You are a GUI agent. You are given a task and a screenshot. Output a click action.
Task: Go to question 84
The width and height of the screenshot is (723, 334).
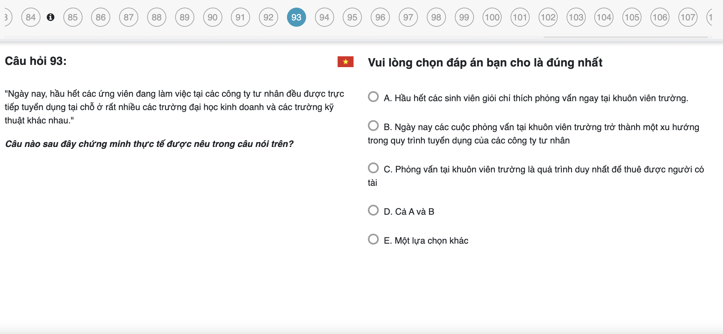(x=31, y=17)
